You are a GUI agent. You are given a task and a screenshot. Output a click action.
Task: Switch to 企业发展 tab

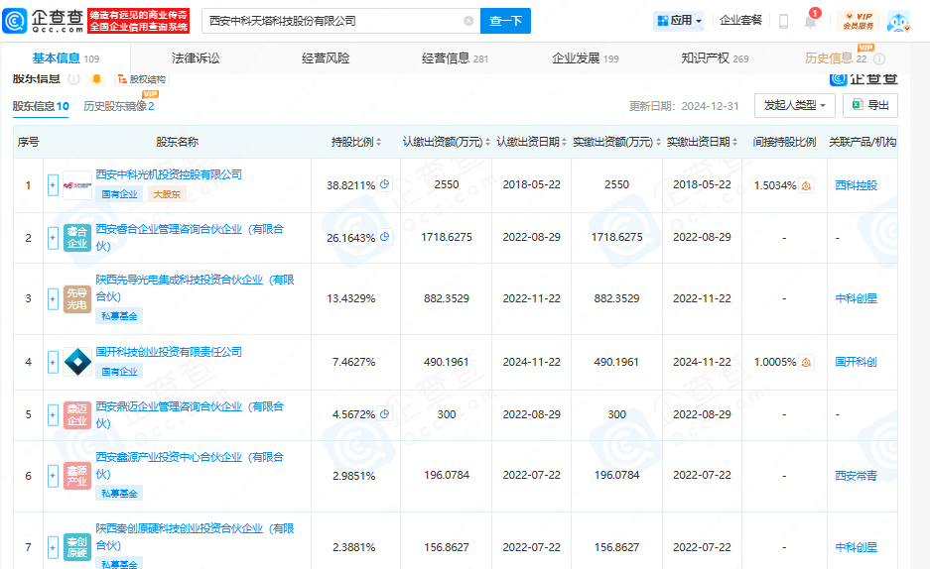pos(586,58)
